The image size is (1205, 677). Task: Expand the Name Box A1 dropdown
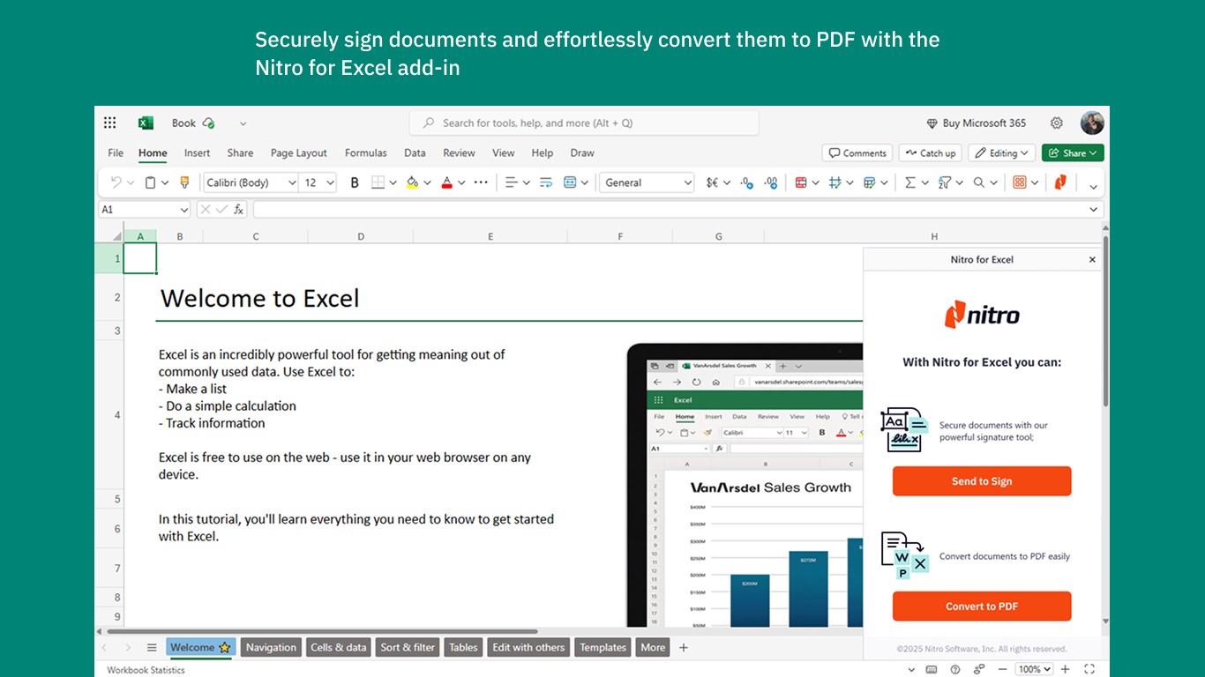coord(184,210)
